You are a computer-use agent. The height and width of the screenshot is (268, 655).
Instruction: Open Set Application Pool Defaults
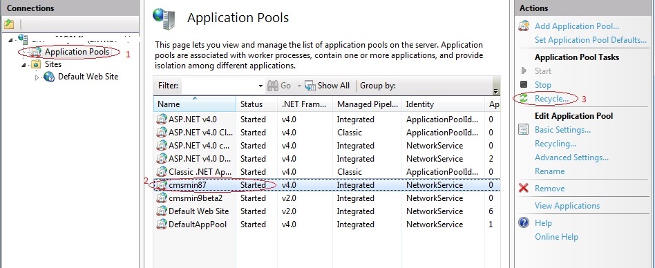591,40
